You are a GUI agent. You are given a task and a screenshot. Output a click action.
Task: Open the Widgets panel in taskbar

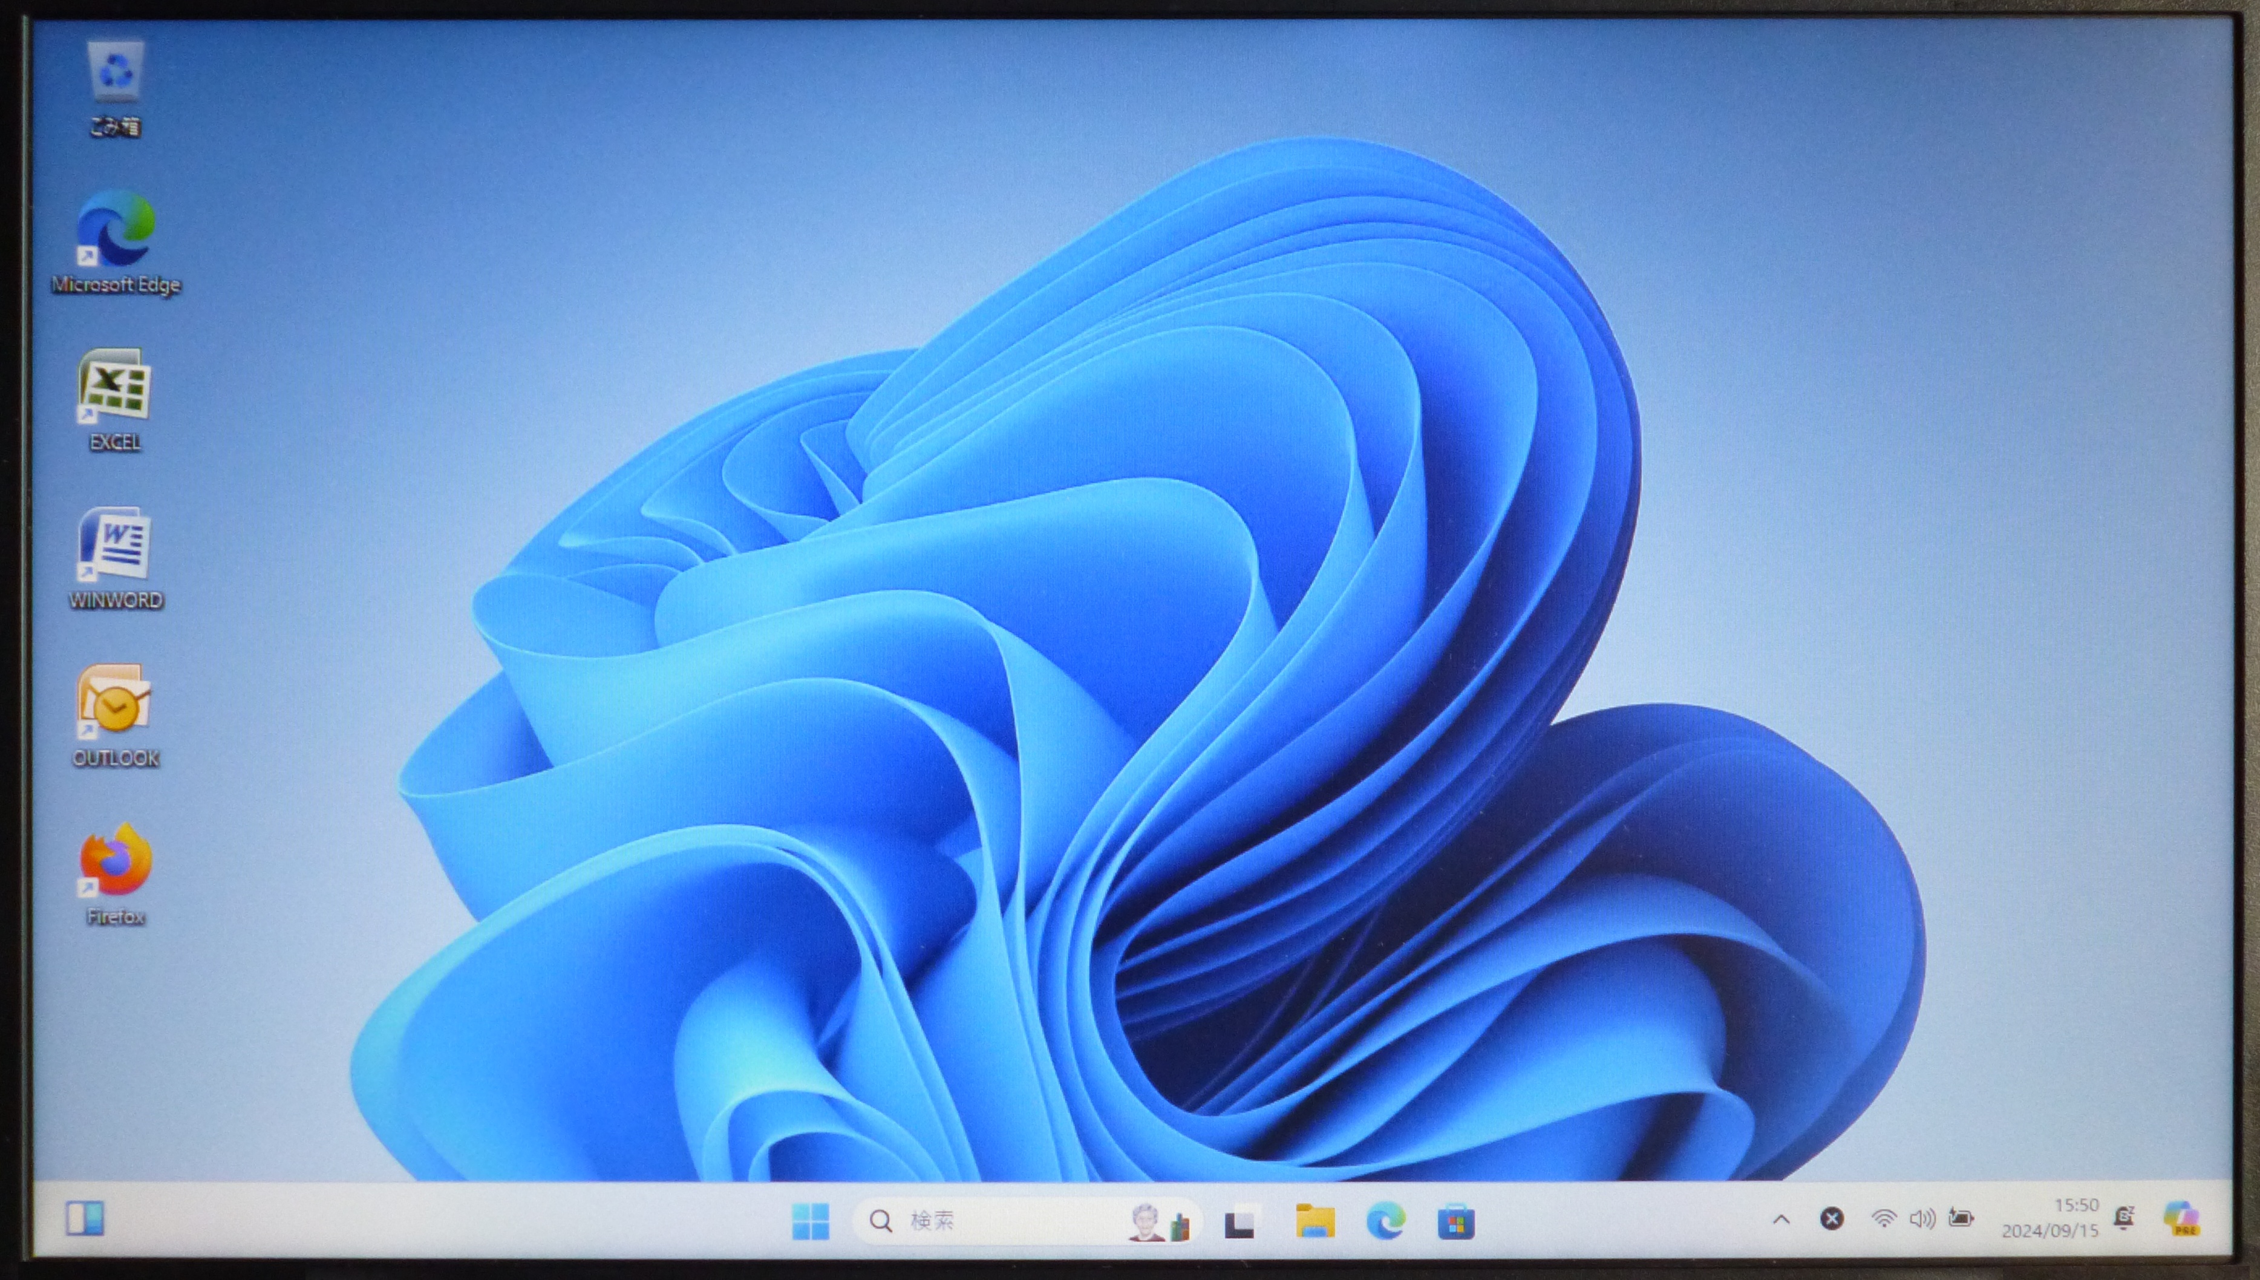click(85, 1218)
